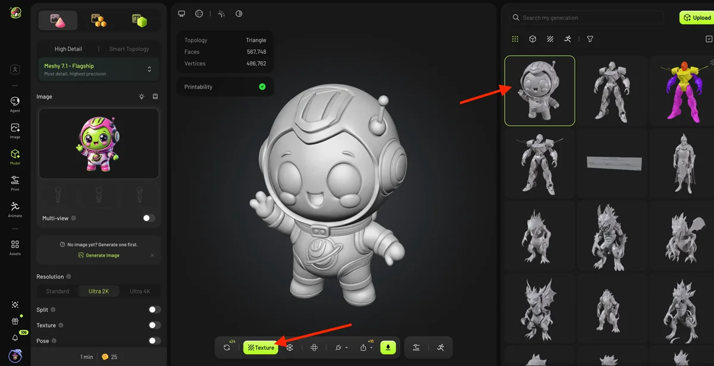
Task: Open the Meshy 7.1 - Flagship model dropdown
Action: coord(99,70)
